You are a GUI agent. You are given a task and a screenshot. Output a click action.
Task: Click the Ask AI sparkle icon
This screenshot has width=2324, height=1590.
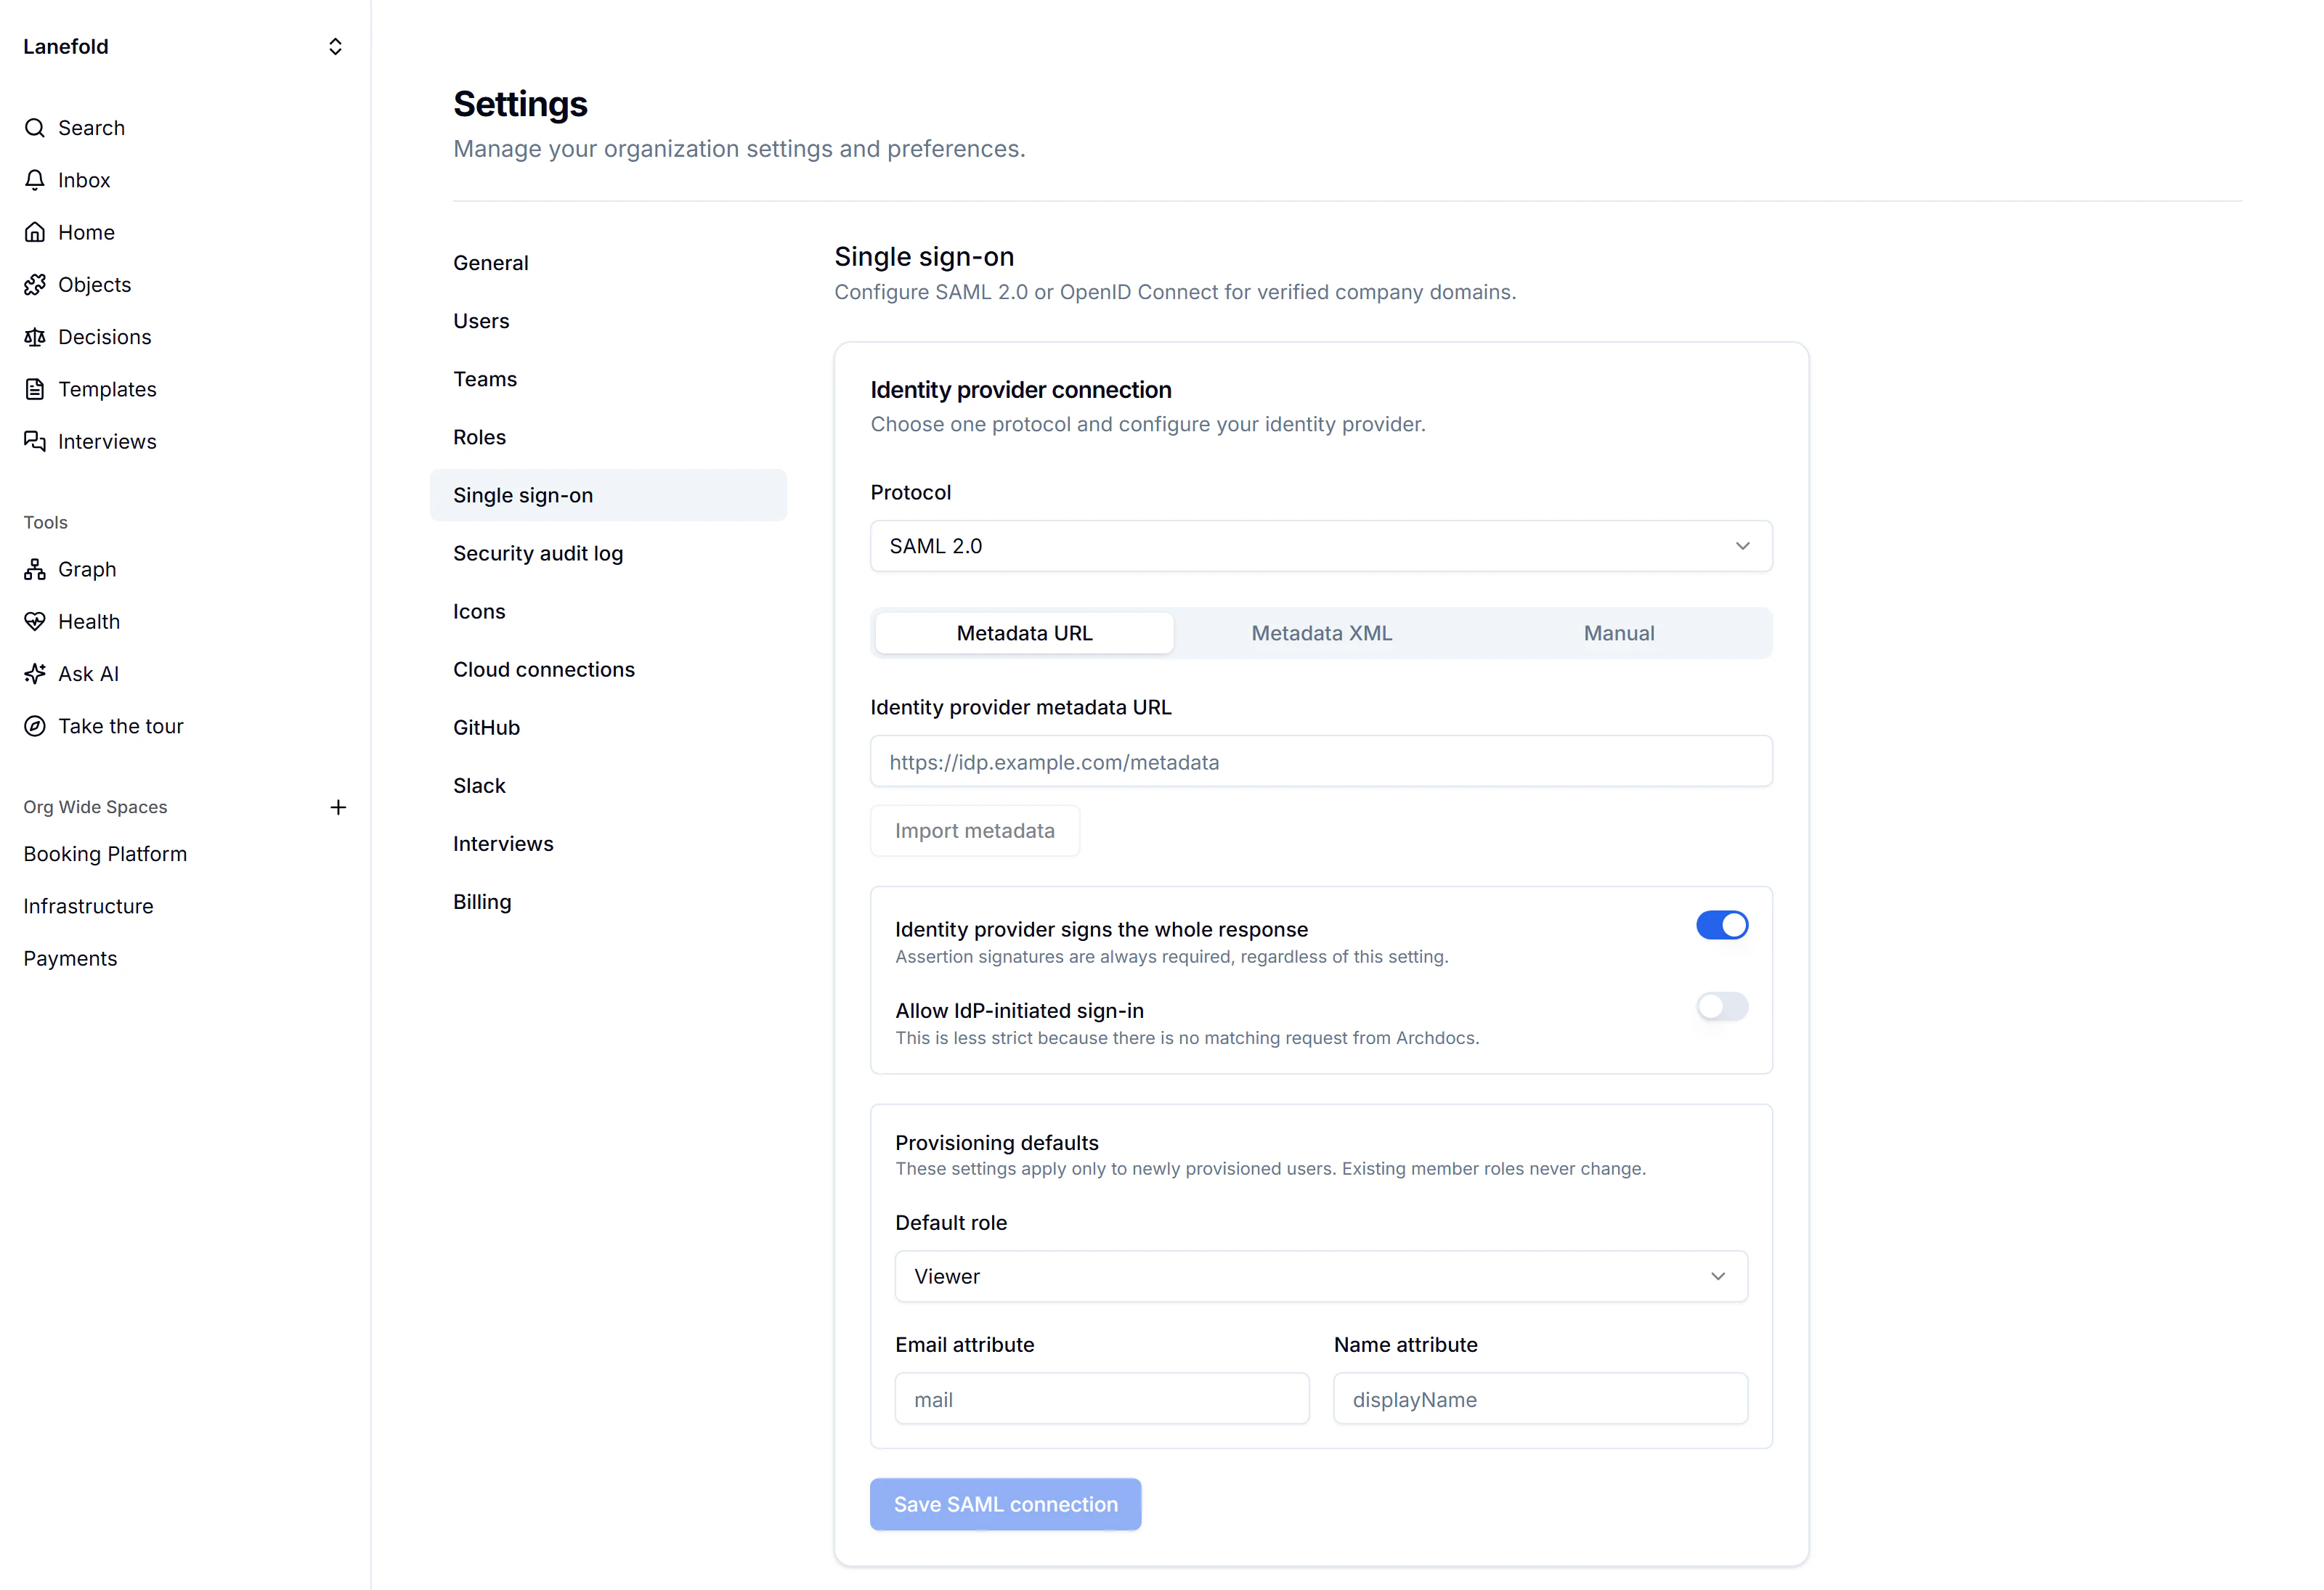(35, 674)
